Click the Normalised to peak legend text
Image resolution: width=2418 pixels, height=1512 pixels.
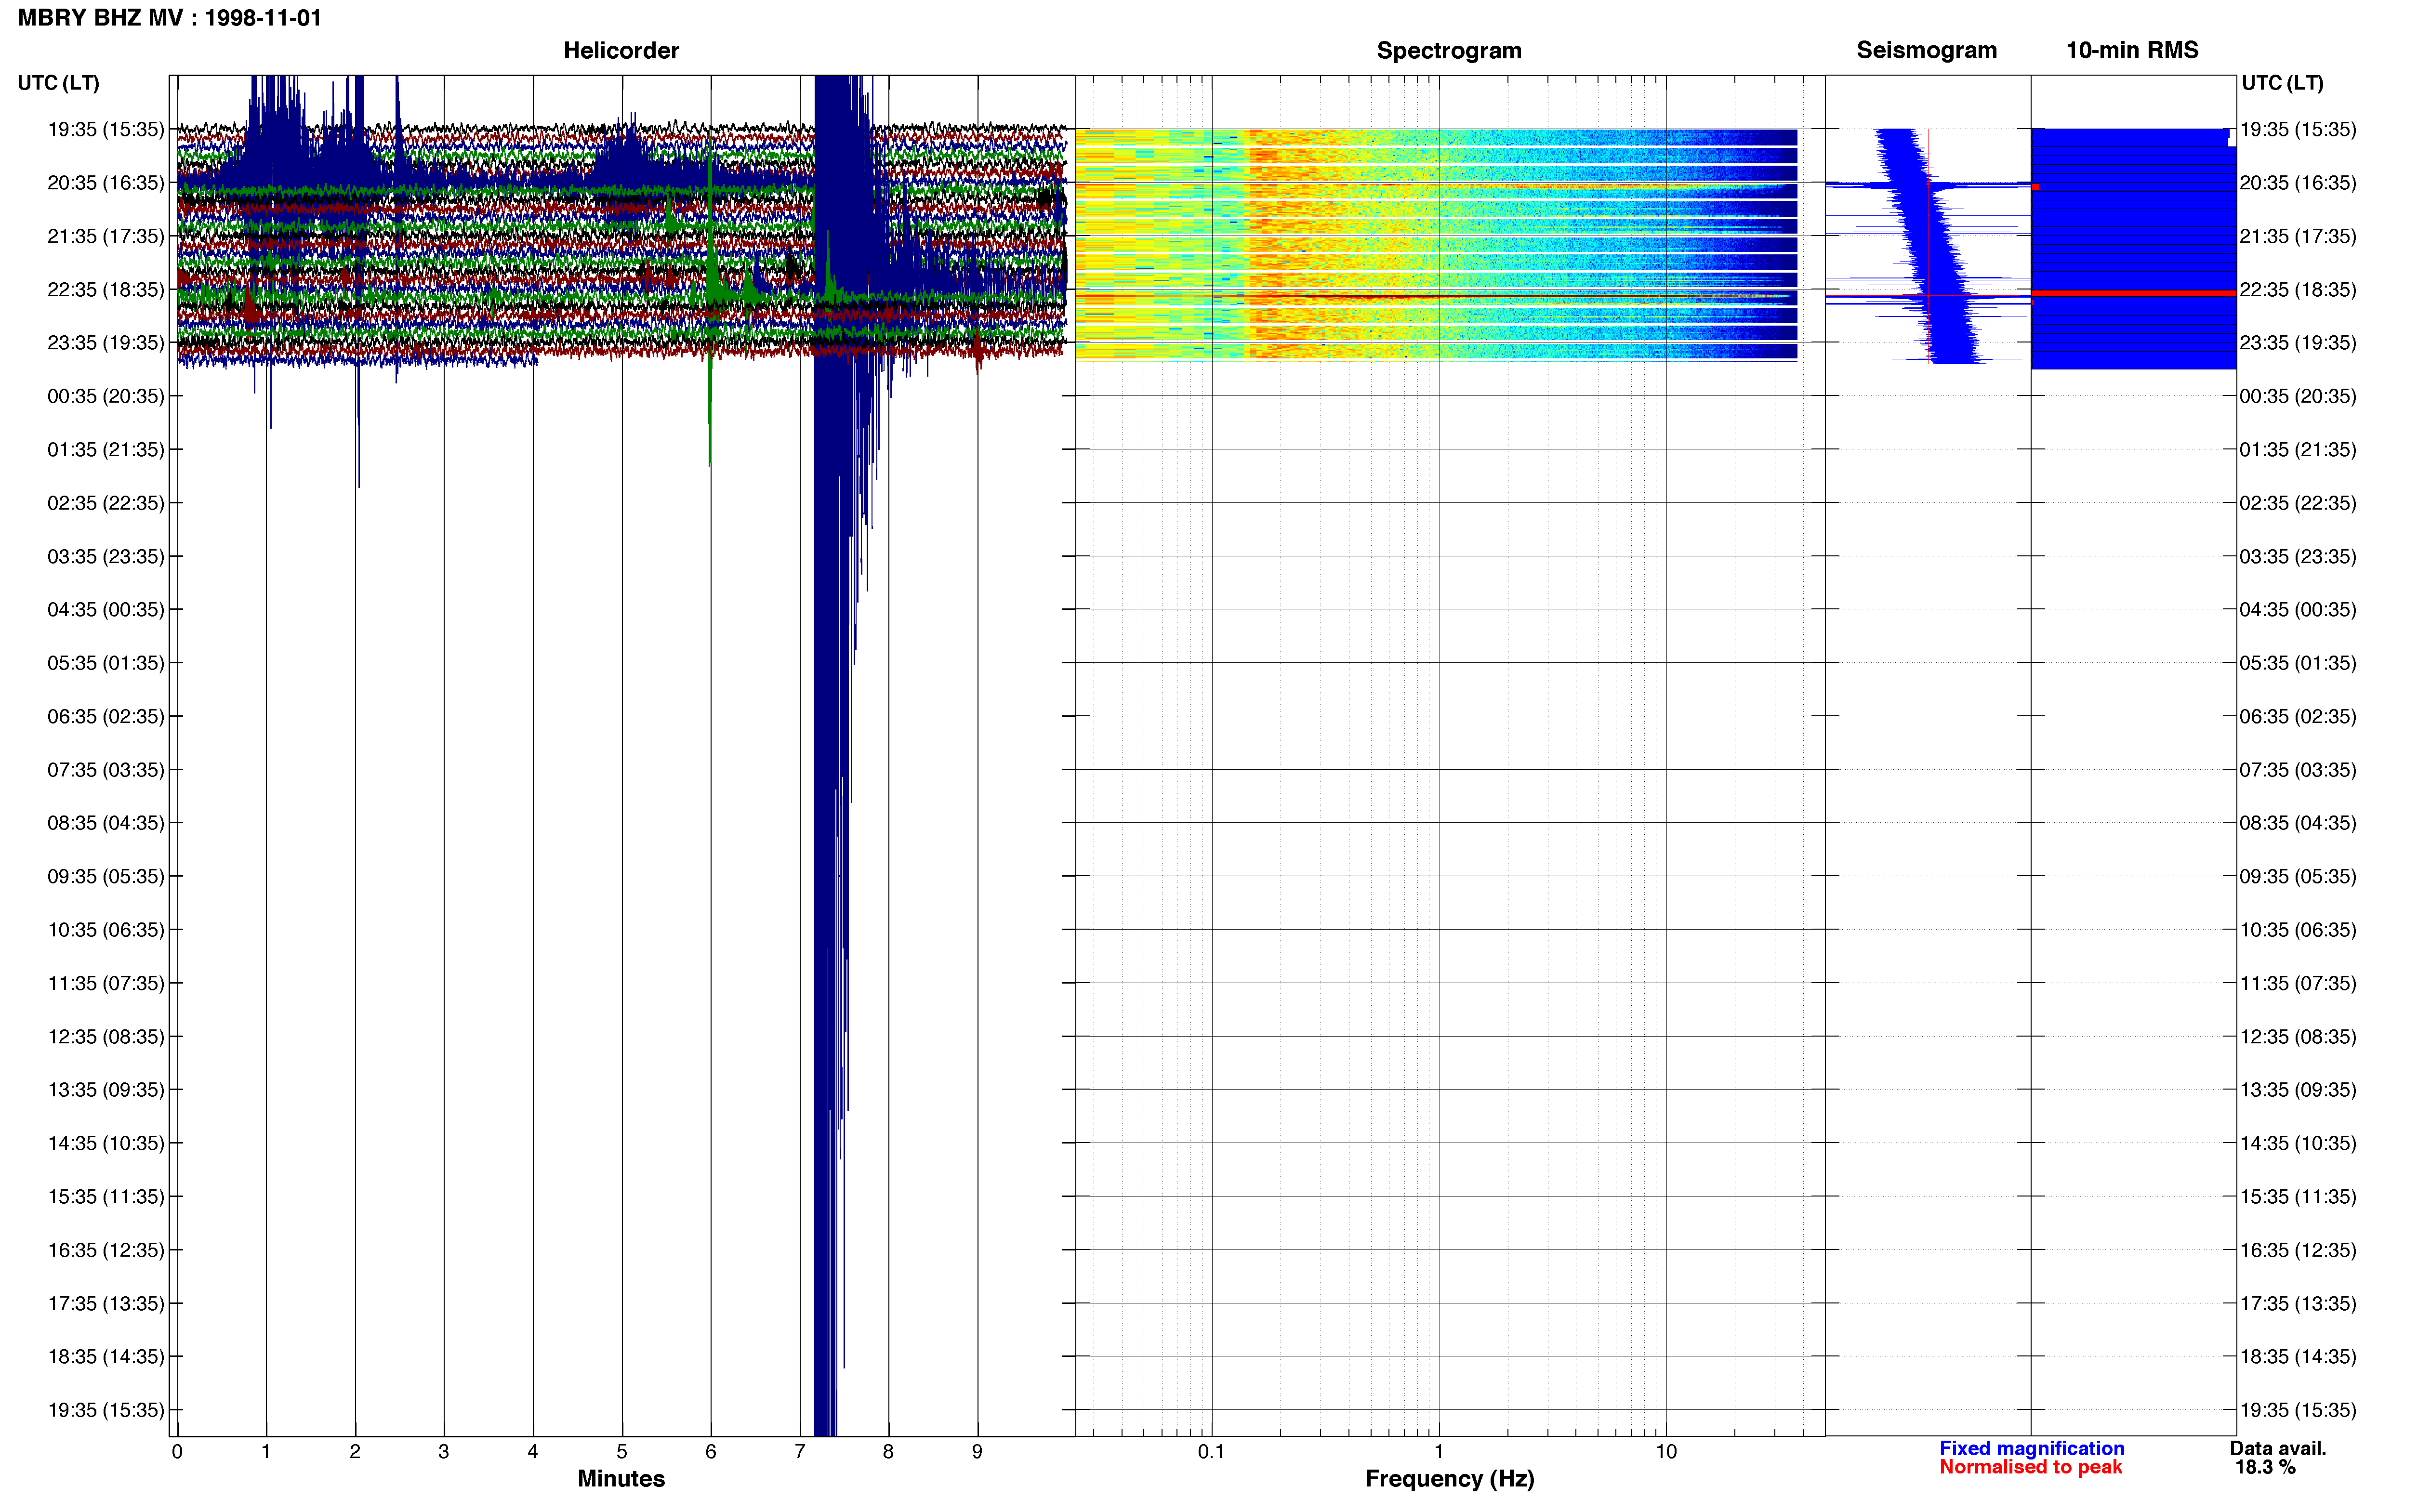[2030, 1467]
